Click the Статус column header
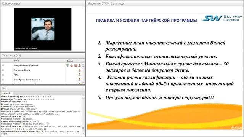This screenshot has width=244, height=137. point(71,61)
